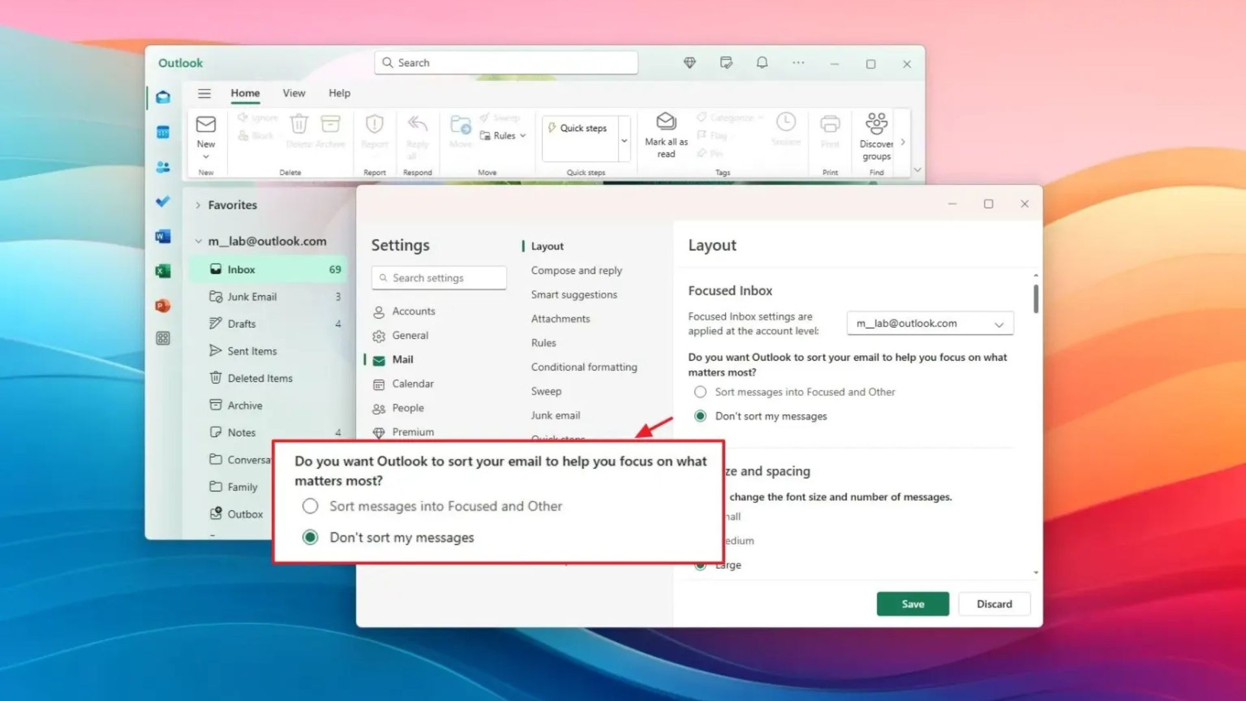Click the notification bell icon
The height and width of the screenshot is (701, 1246).
[762, 63]
